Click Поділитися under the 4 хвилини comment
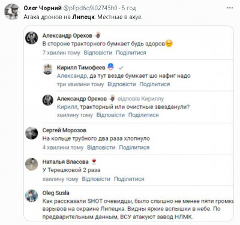The image size is (240, 225). tap(134, 148)
